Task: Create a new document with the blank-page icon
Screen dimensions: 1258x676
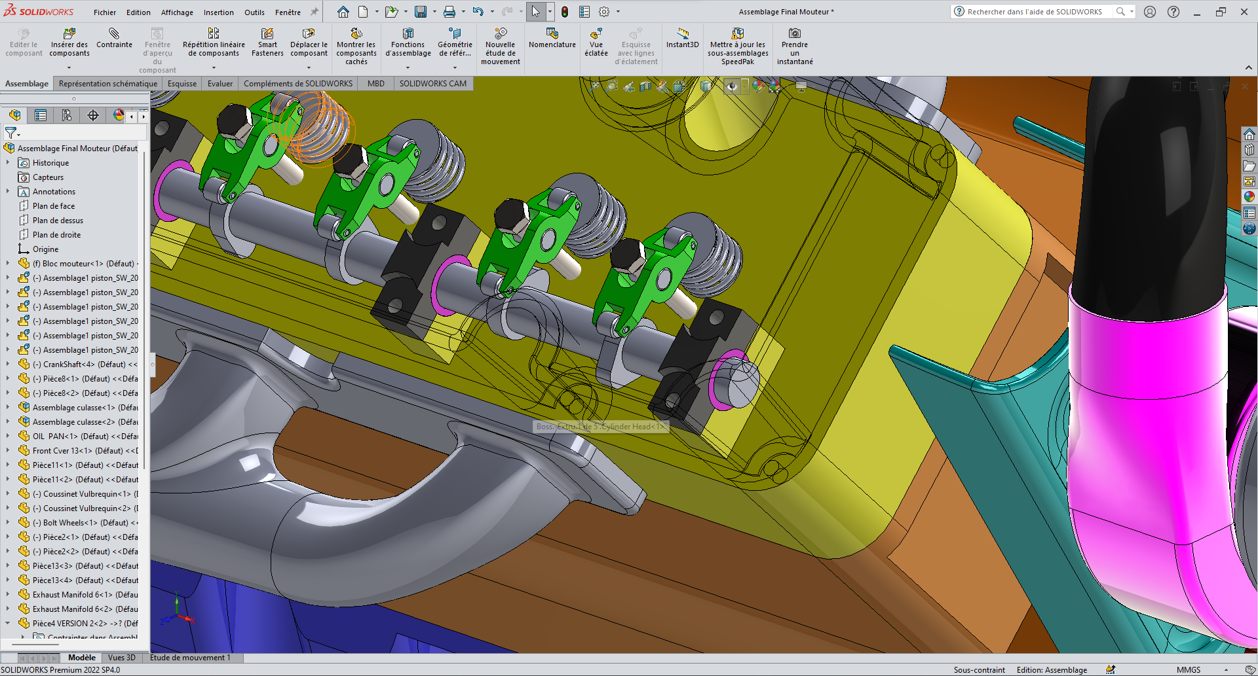Action: [363, 12]
